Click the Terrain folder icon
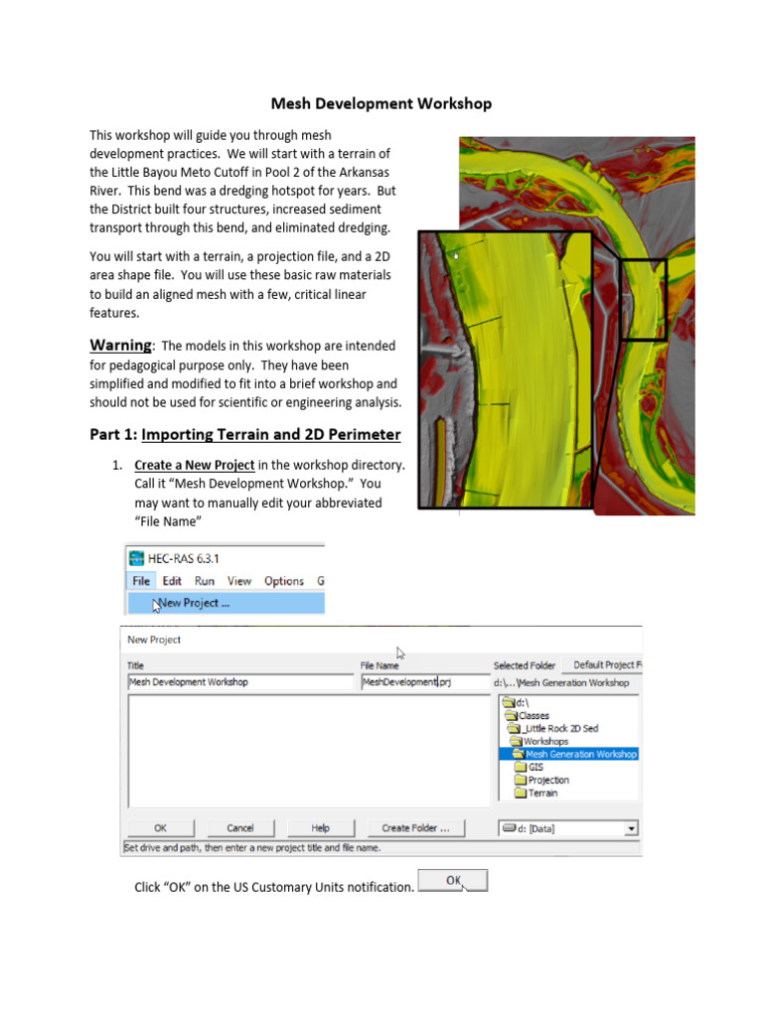763x1017 pixels. tap(521, 794)
